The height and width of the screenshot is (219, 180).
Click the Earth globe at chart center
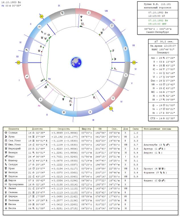(x=76, y=62)
